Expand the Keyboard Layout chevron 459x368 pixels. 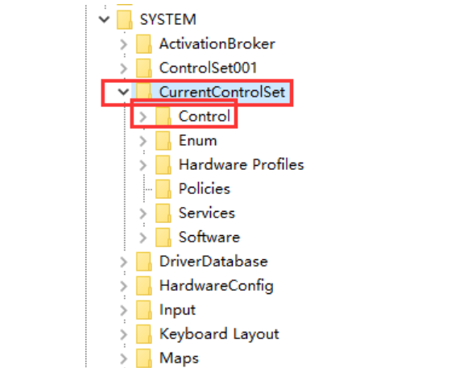pyautogui.click(x=123, y=335)
